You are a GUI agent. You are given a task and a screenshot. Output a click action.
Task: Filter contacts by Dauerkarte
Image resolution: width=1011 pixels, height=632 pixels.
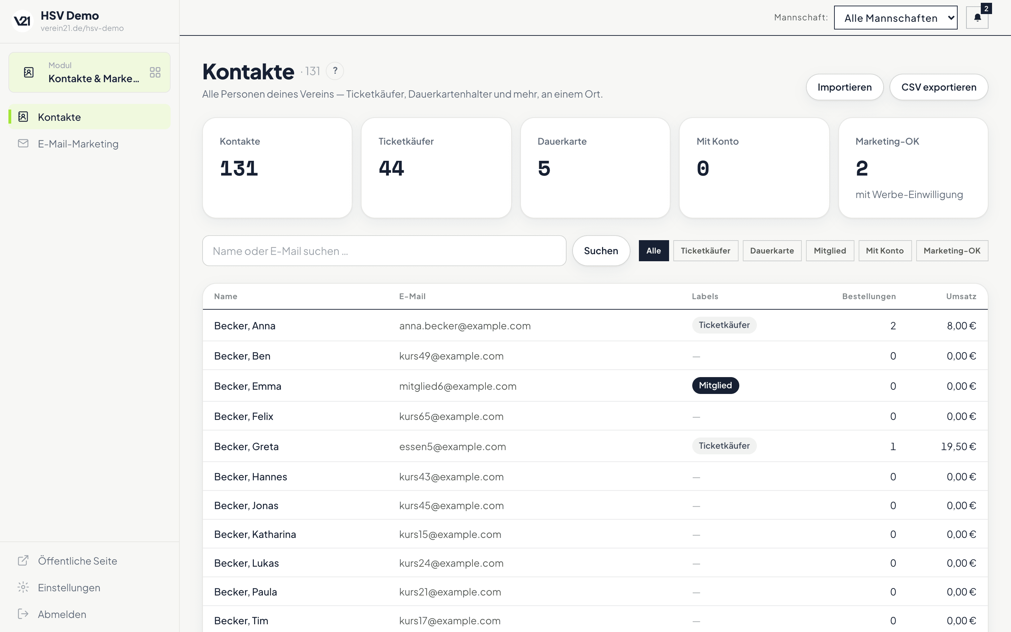(772, 251)
